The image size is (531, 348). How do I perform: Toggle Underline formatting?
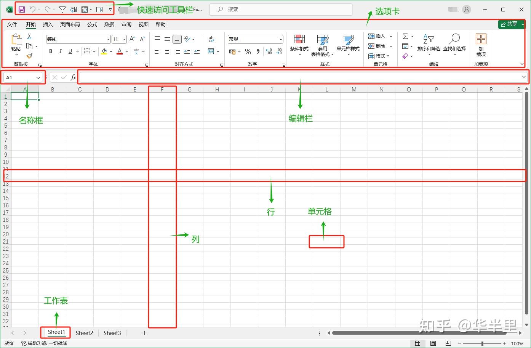tap(70, 51)
